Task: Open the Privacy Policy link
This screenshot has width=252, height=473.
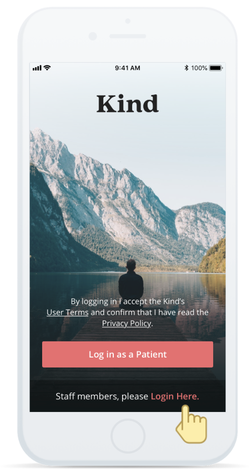Action: pos(127,324)
